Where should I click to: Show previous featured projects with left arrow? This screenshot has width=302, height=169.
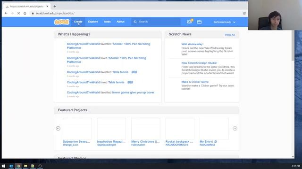[x=58, y=128]
